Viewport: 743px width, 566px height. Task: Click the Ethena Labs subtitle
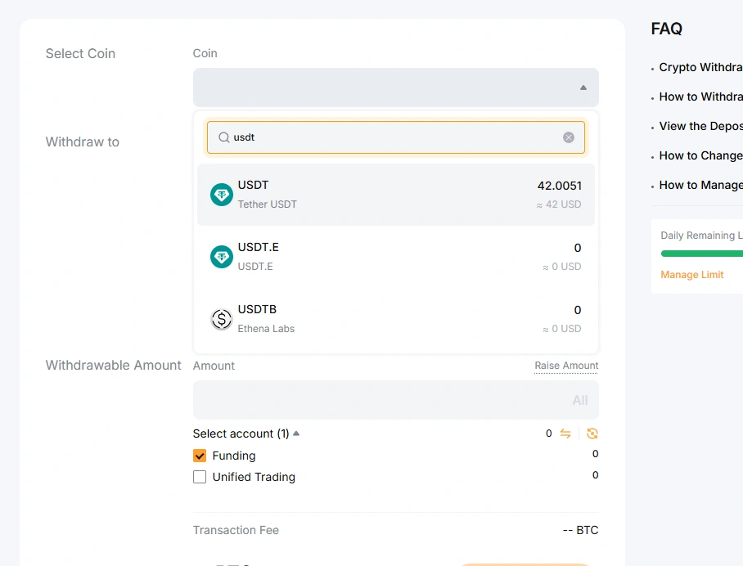(266, 329)
